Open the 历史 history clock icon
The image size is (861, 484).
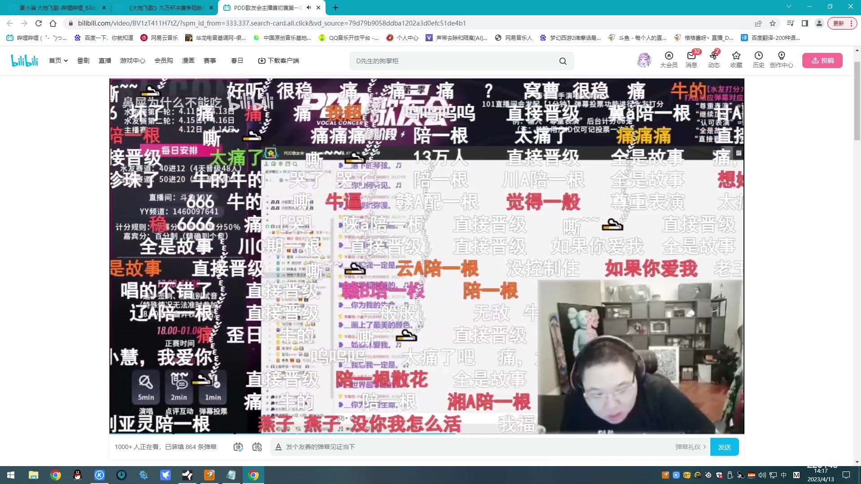(758, 60)
